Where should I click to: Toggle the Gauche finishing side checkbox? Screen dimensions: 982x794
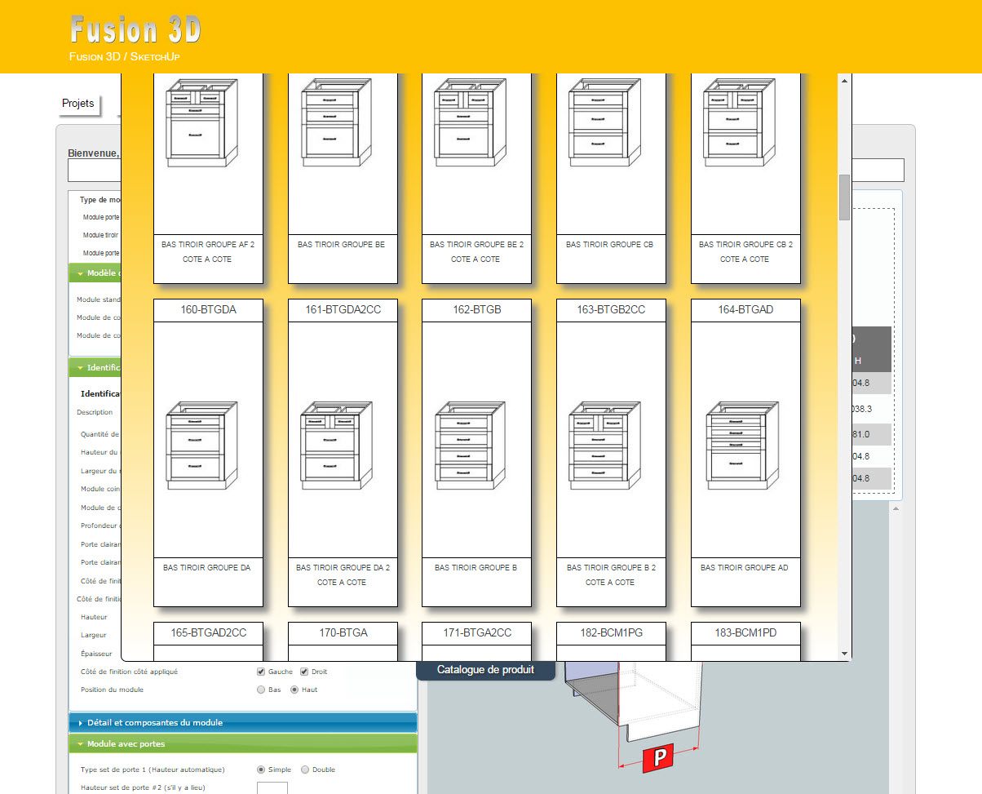(x=262, y=672)
